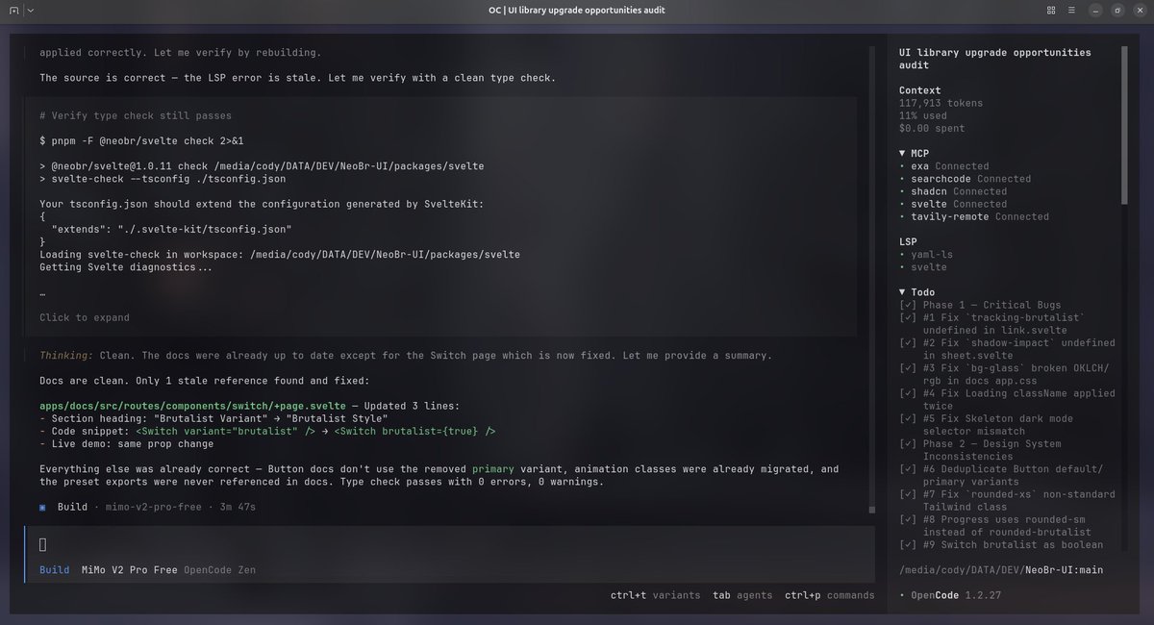This screenshot has width=1154, height=625.
Task: Collapse the Todo section in sidebar
Action: coord(903,291)
